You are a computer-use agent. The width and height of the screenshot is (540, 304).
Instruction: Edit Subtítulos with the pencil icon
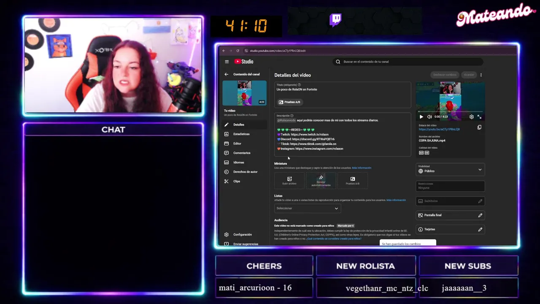pyautogui.click(x=480, y=201)
